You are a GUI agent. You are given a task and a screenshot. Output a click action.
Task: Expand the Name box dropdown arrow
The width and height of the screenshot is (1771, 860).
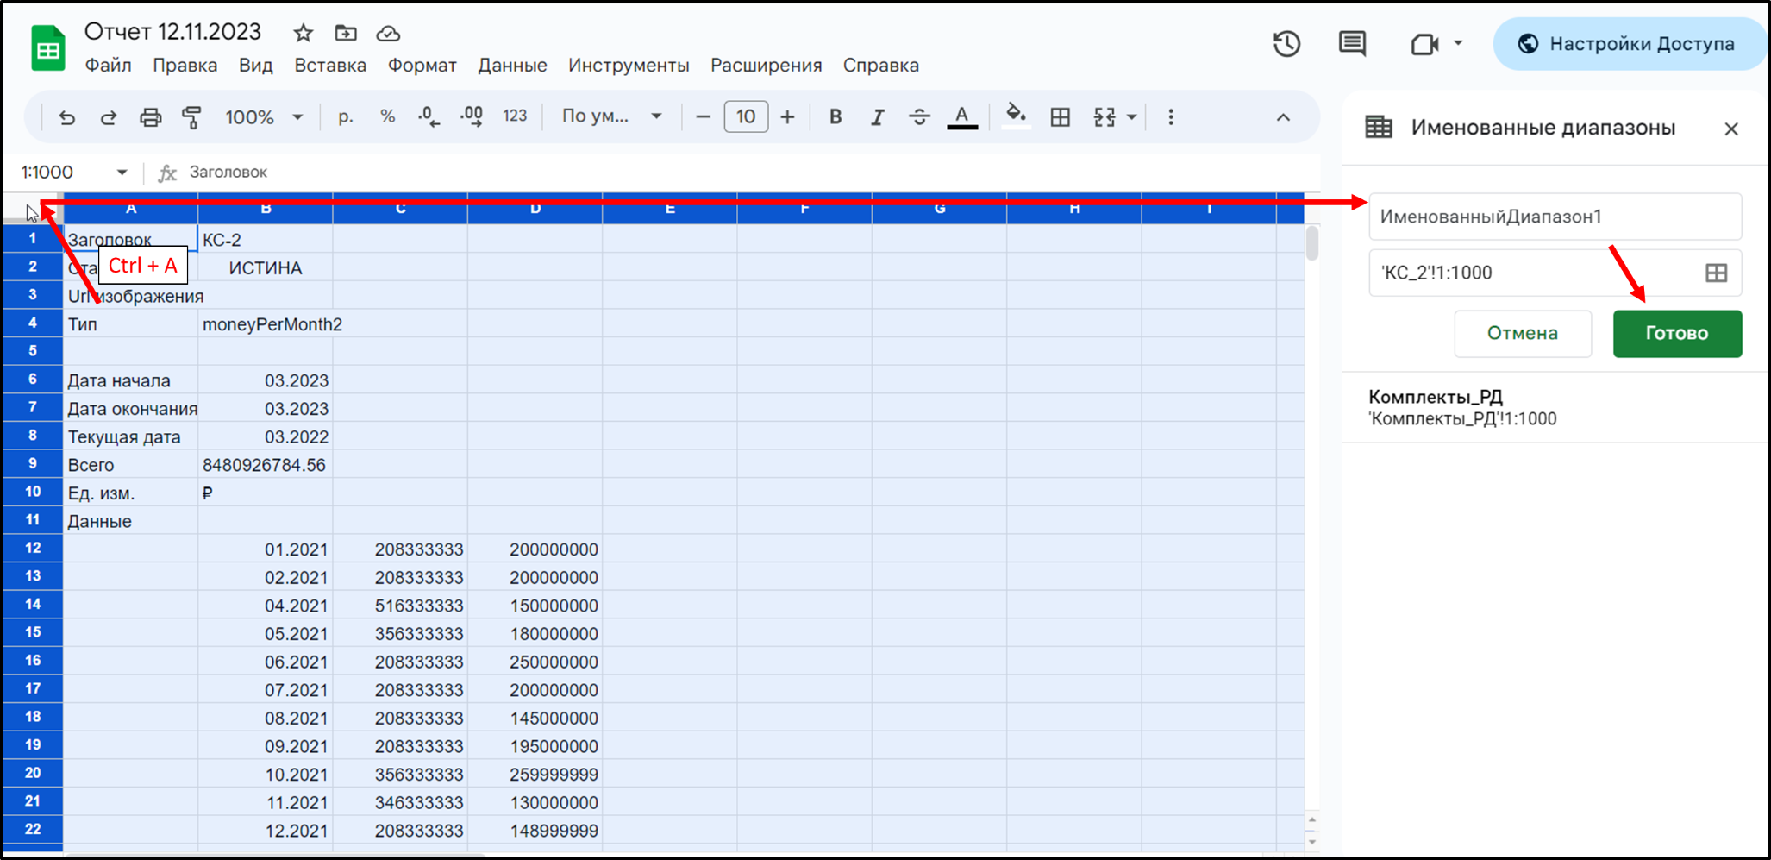tap(122, 173)
